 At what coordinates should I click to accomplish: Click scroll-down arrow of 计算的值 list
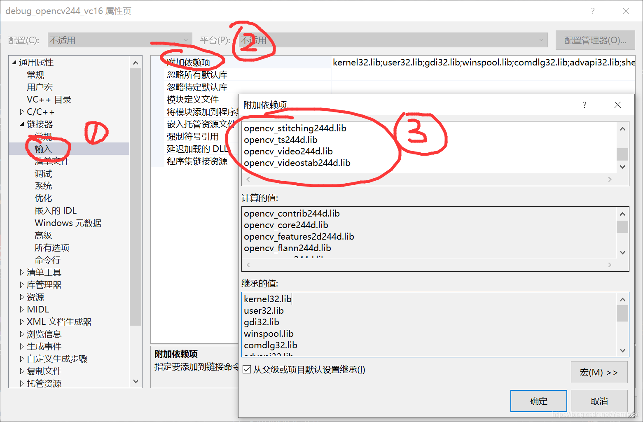pos(622,252)
